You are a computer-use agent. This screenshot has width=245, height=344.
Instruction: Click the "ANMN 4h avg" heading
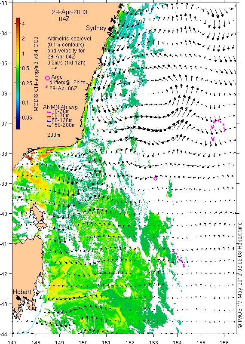60,107
